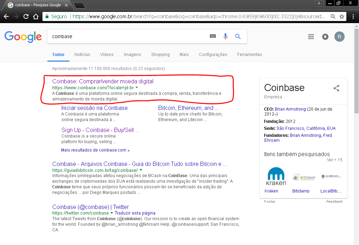This screenshot has height=245, width=359.
Task: Open the Google apps grid
Action: 311,36
